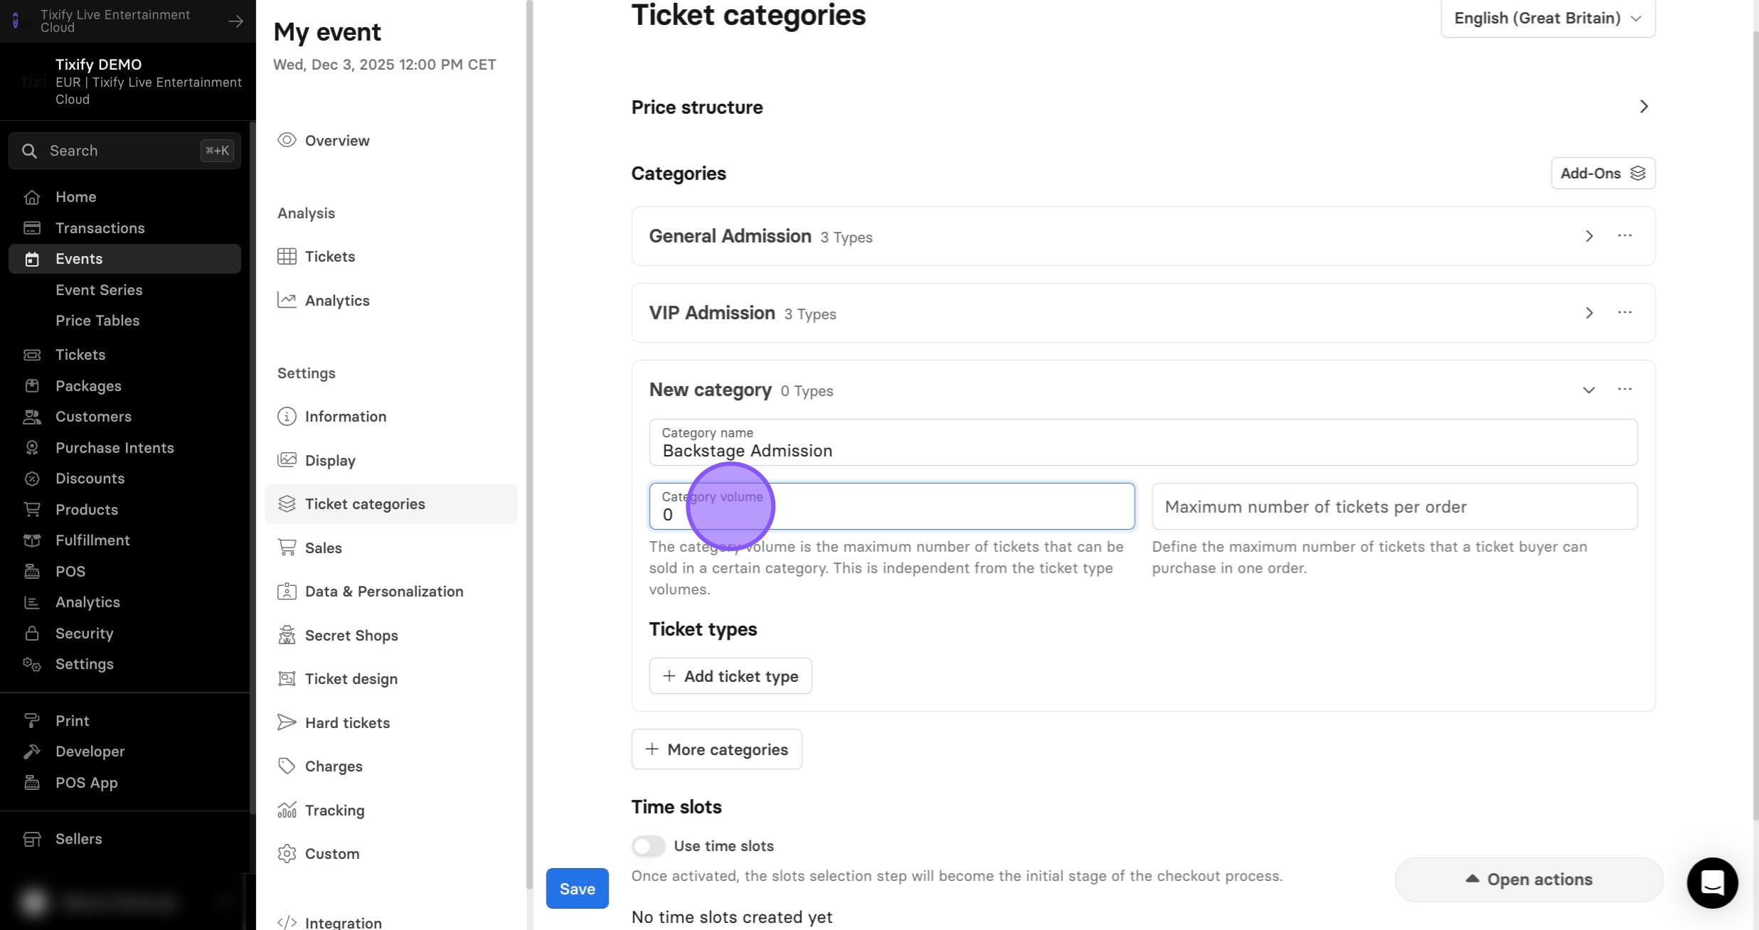Click the blue Save button
Image resolution: width=1759 pixels, height=930 pixels.
pos(577,889)
